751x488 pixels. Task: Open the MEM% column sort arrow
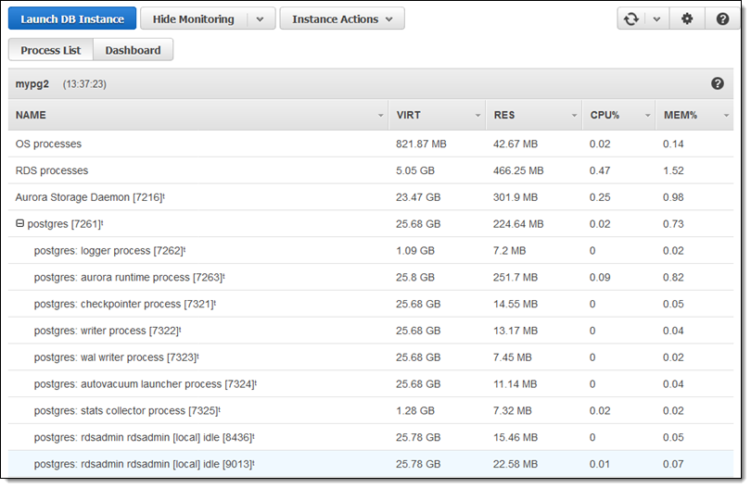(726, 116)
